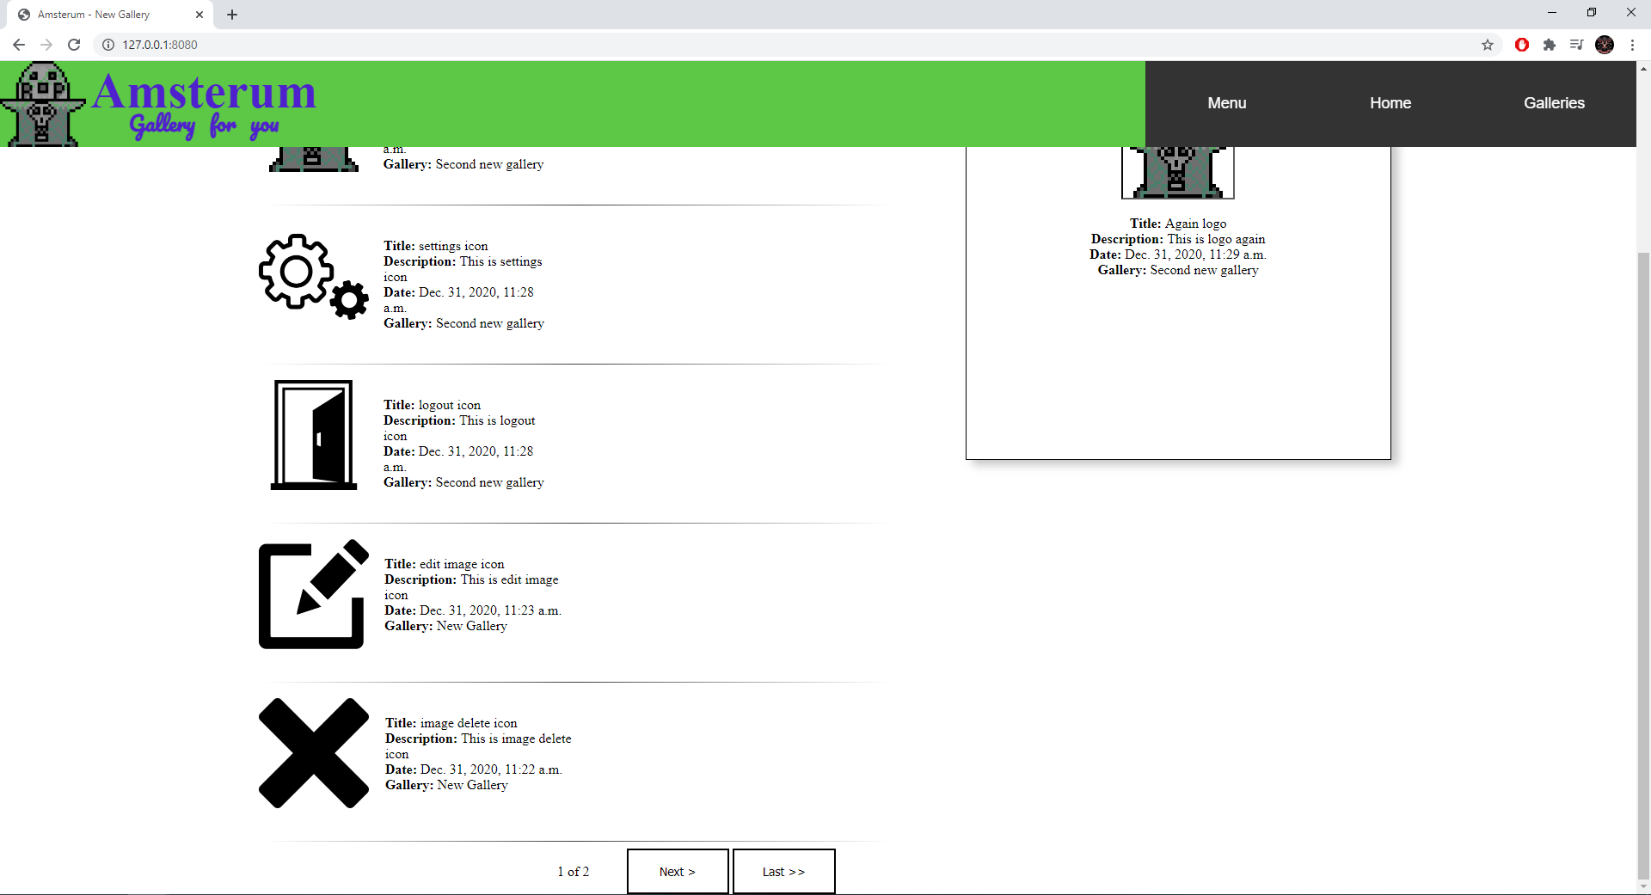The height and width of the screenshot is (895, 1651).
Task: Open the Chrome profile avatar
Action: [1605, 45]
